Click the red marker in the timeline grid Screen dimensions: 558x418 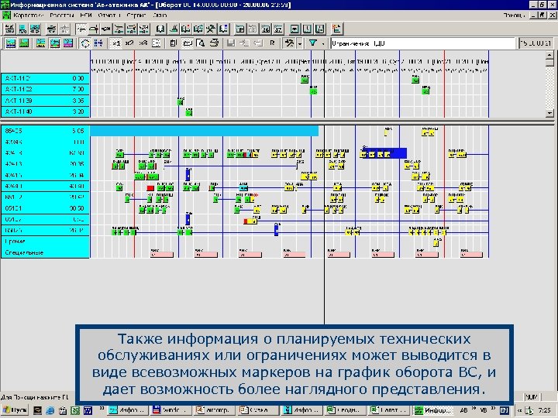pos(150,188)
